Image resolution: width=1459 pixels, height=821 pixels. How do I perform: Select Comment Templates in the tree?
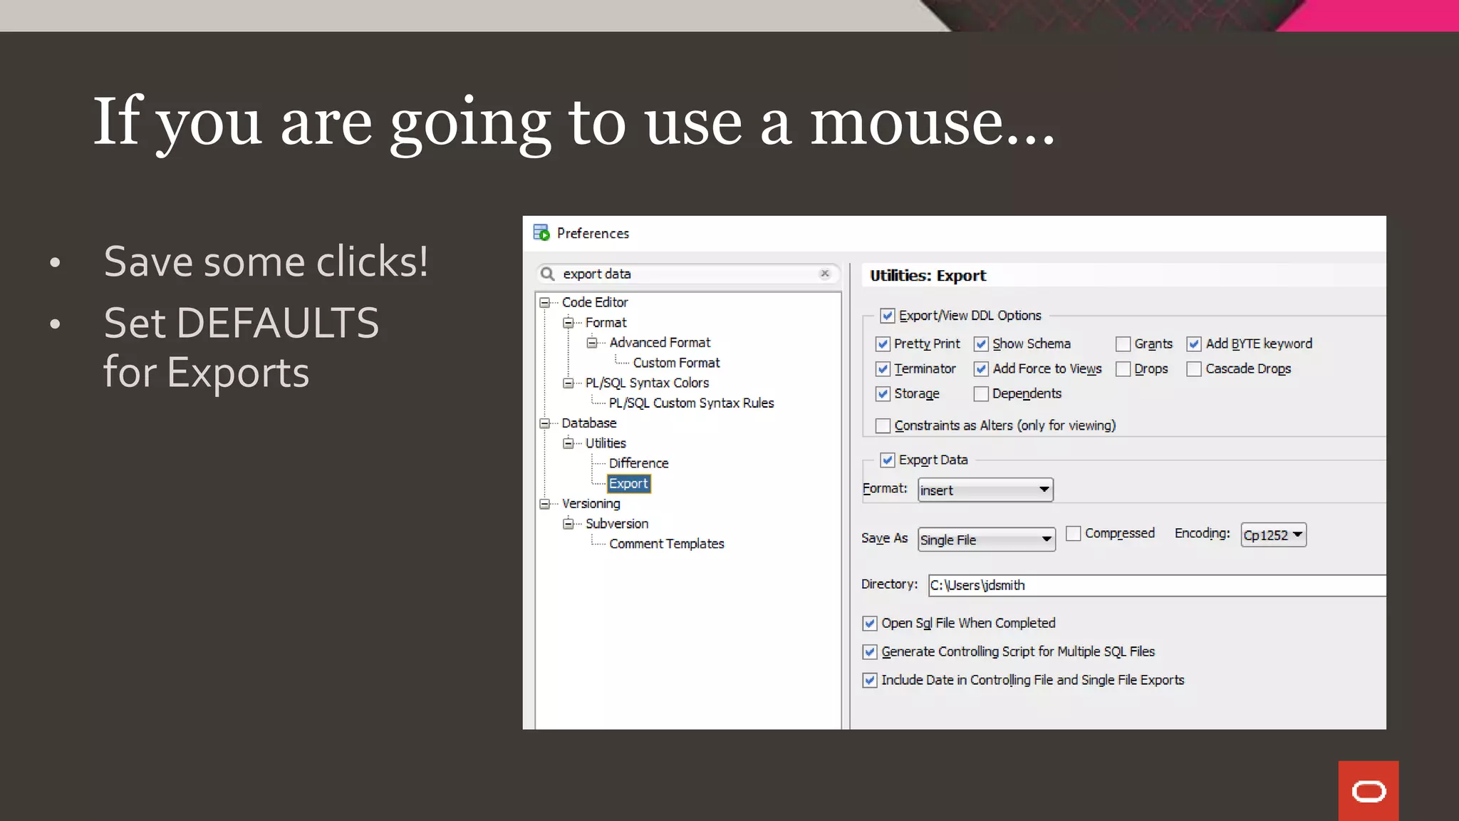point(666,544)
